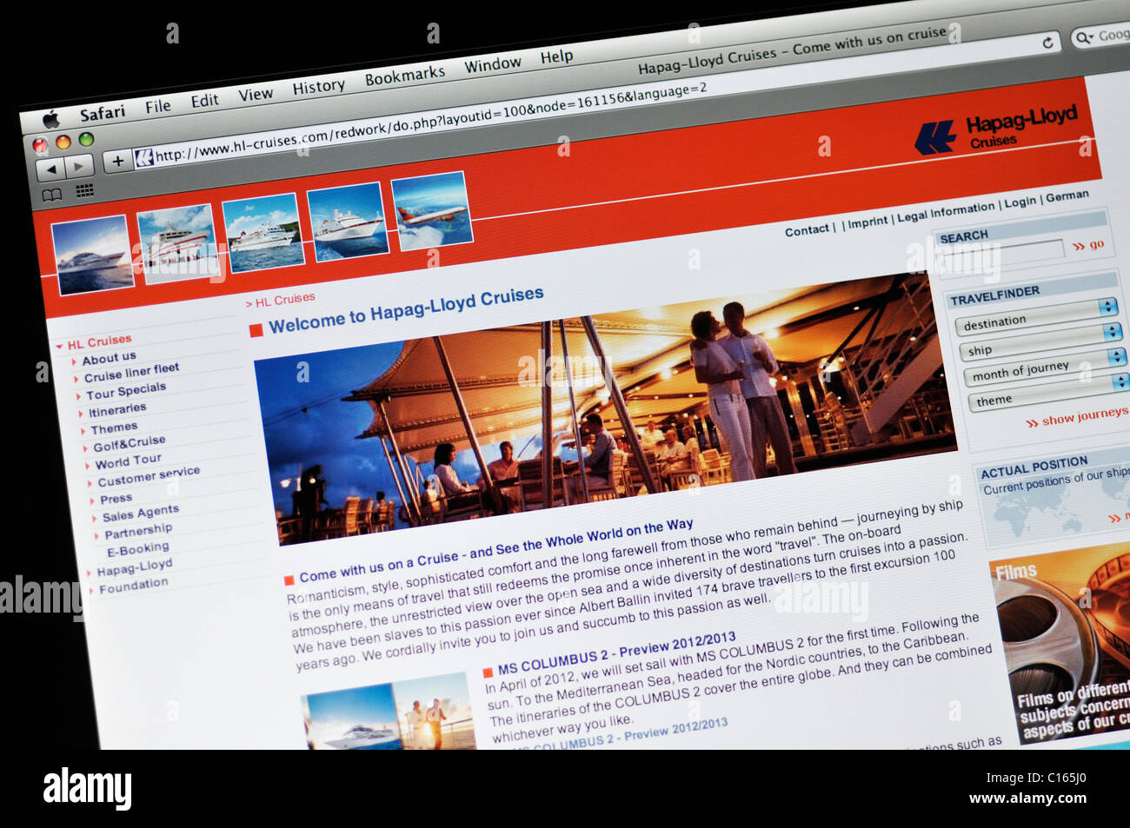Viewport: 1130px width, 828px height.
Task: Click the yellow minimize window button
Action: coord(63,142)
